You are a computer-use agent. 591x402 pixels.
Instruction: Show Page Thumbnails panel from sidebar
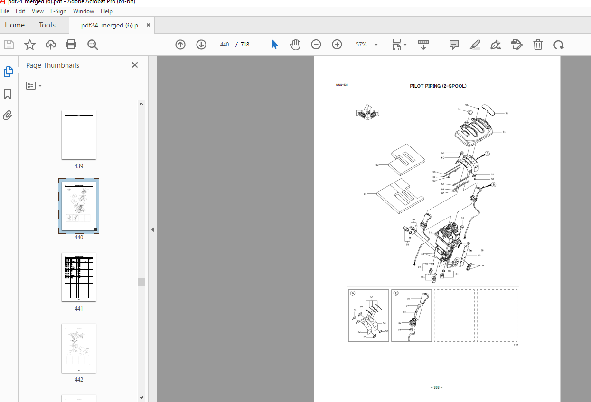pyautogui.click(x=8, y=72)
